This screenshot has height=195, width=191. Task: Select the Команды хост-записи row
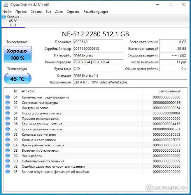click(93, 140)
